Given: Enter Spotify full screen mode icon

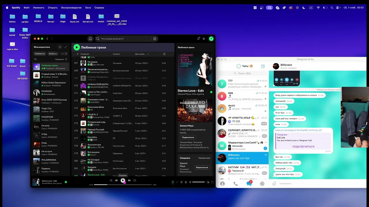Looking at the screenshot, I should (212, 182).
